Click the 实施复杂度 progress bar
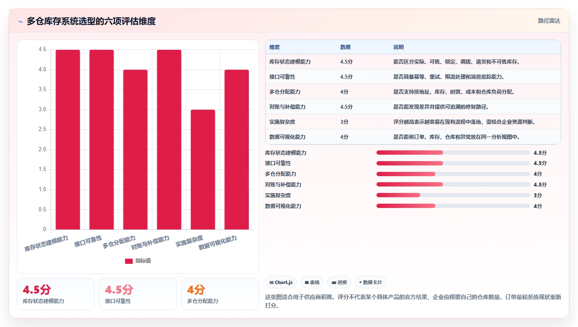578x327 pixels. pyautogui.click(x=453, y=195)
